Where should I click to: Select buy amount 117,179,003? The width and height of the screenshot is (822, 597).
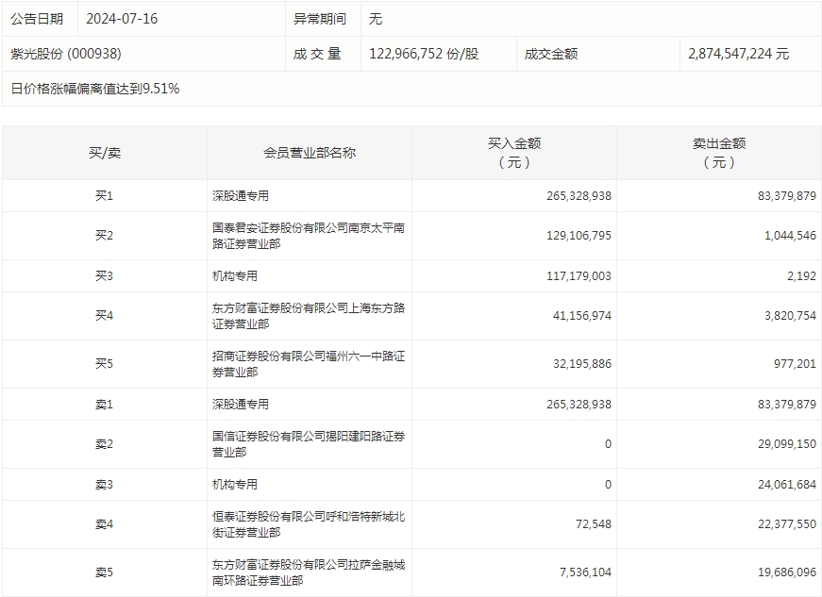pos(579,276)
